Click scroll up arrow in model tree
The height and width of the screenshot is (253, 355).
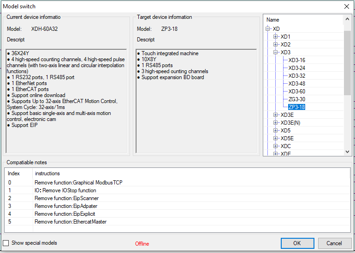click(x=347, y=19)
